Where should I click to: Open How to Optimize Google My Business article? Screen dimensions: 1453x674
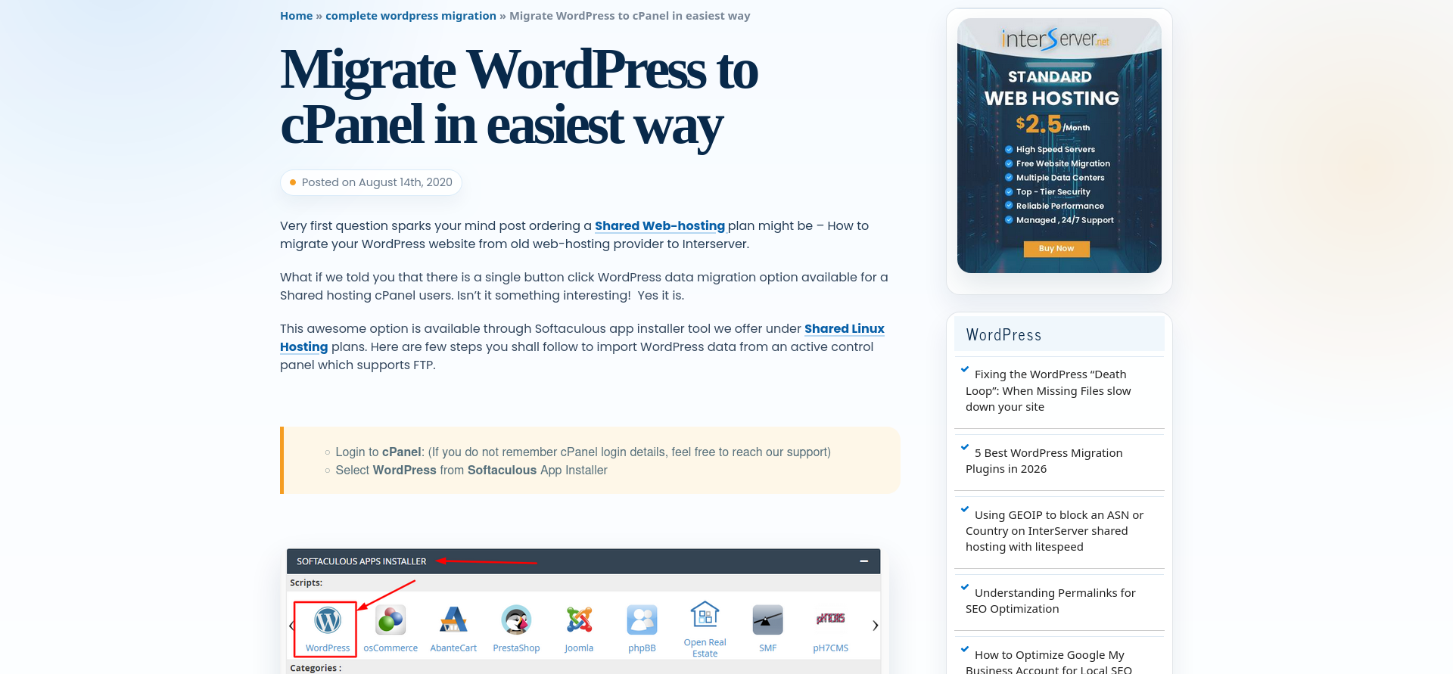point(1049,661)
